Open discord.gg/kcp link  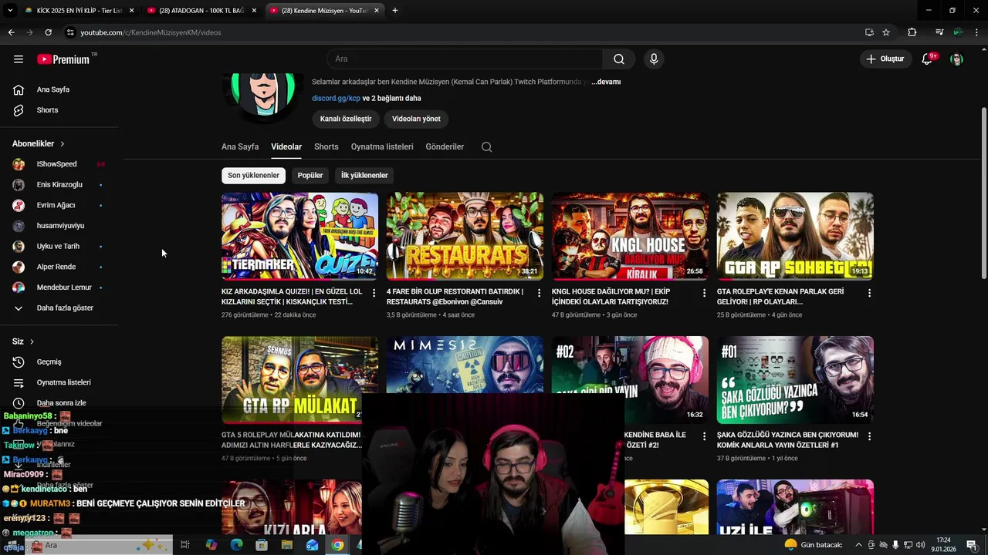336,99
